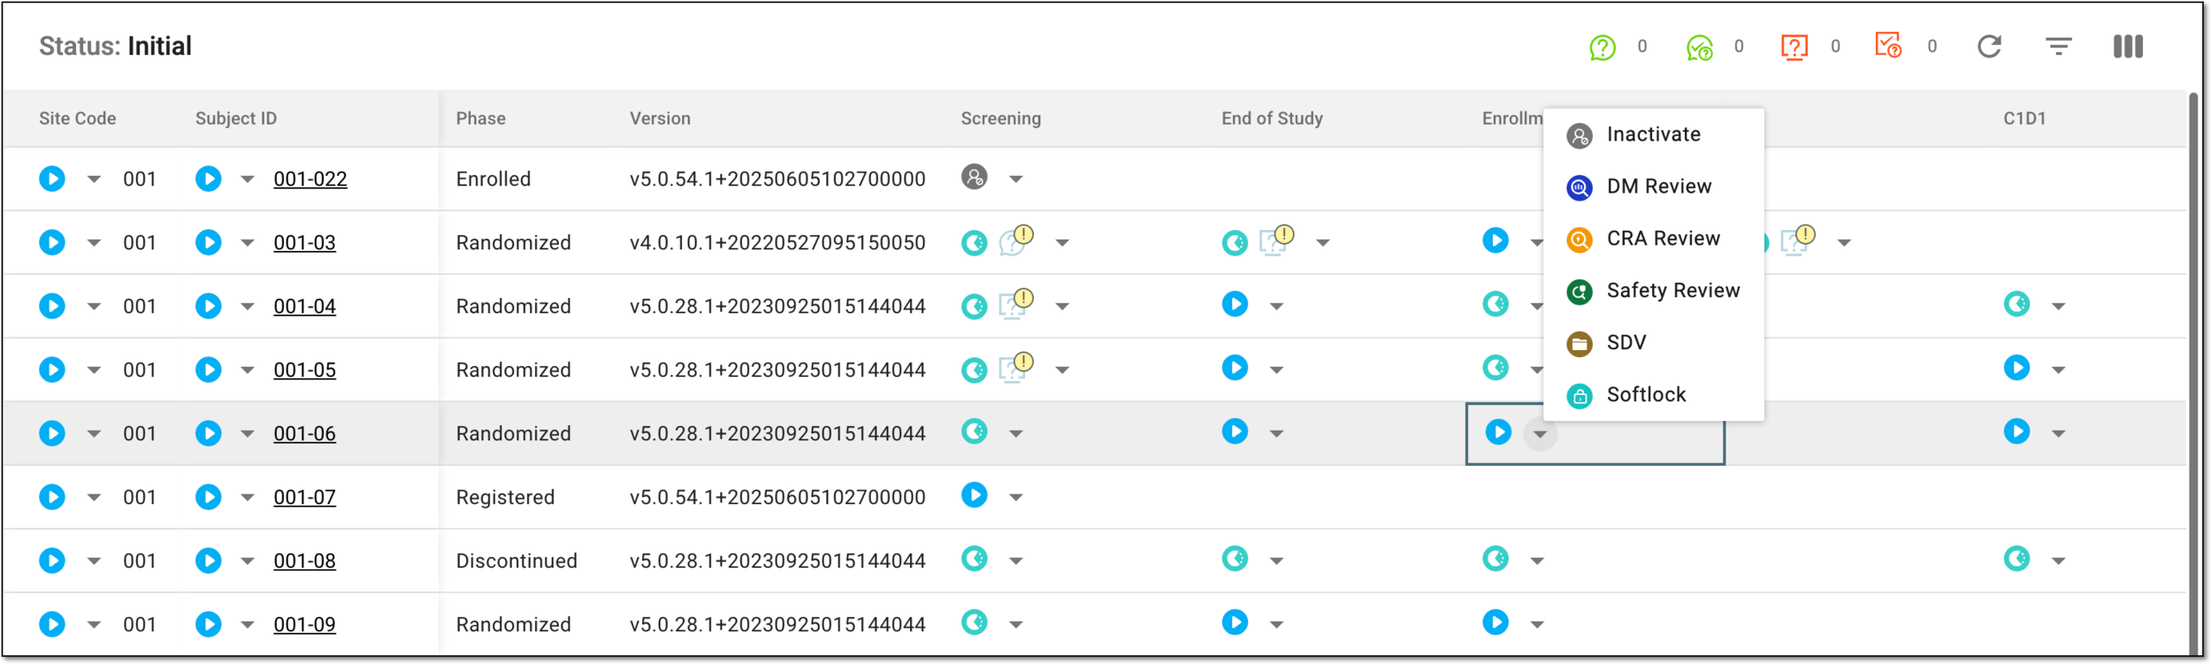Screen dimensions: 2211x664
Task: Expand the Screening dropdown arrow for 001-06
Action: (x=1016, y=434)
